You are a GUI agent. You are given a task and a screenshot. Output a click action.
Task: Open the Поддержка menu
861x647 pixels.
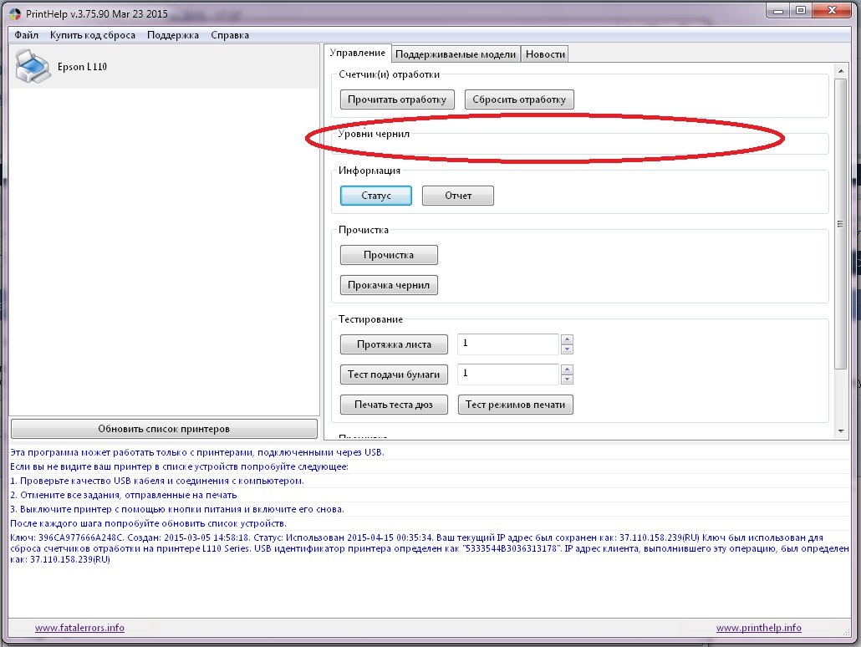(x=173, y=35)
